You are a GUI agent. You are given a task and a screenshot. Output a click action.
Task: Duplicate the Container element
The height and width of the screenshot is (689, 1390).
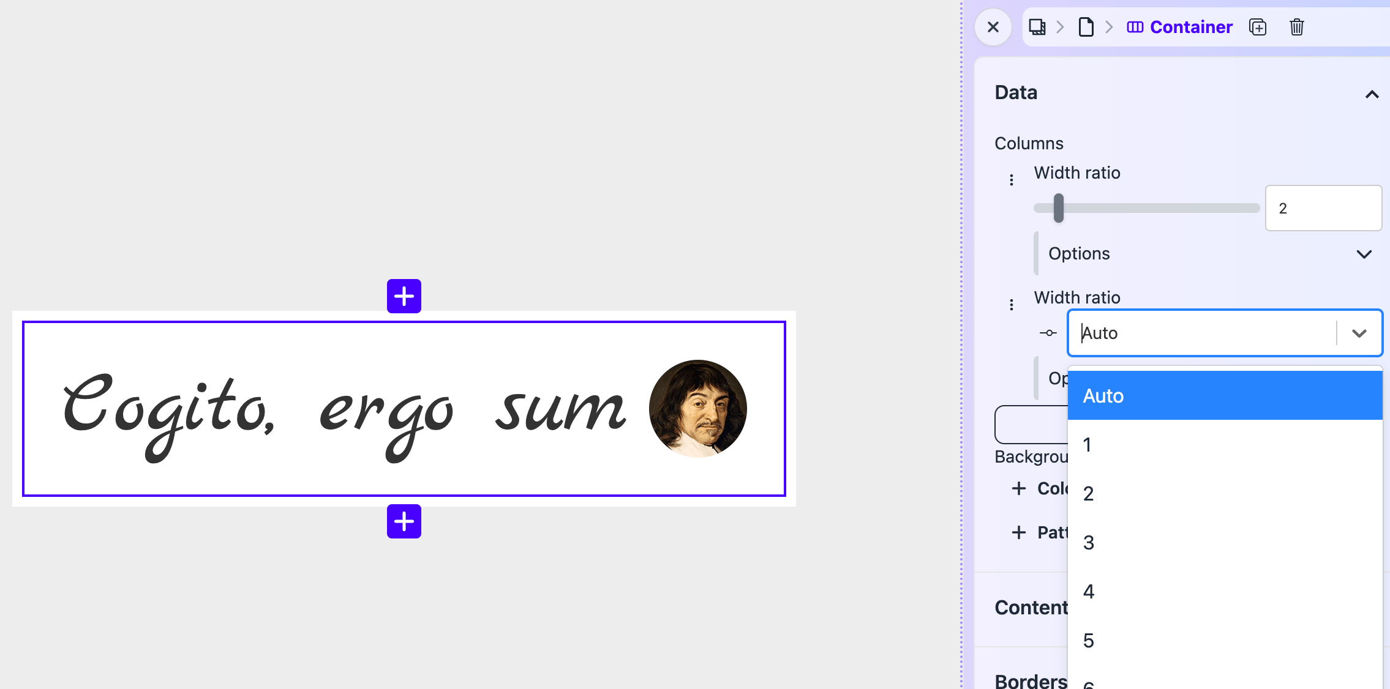pos(1258,27)
